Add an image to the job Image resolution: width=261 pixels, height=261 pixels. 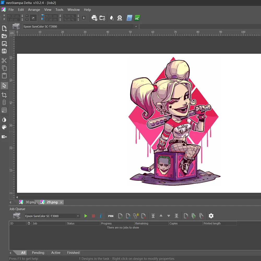click(x=4, y=44)
